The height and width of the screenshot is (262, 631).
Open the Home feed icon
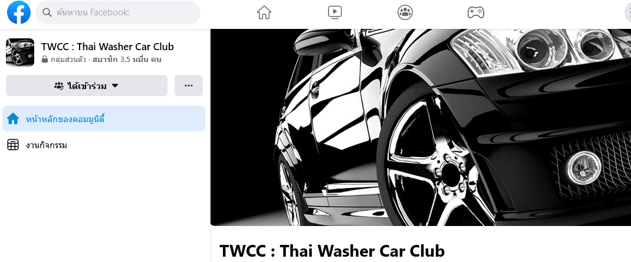coord(264,12)
